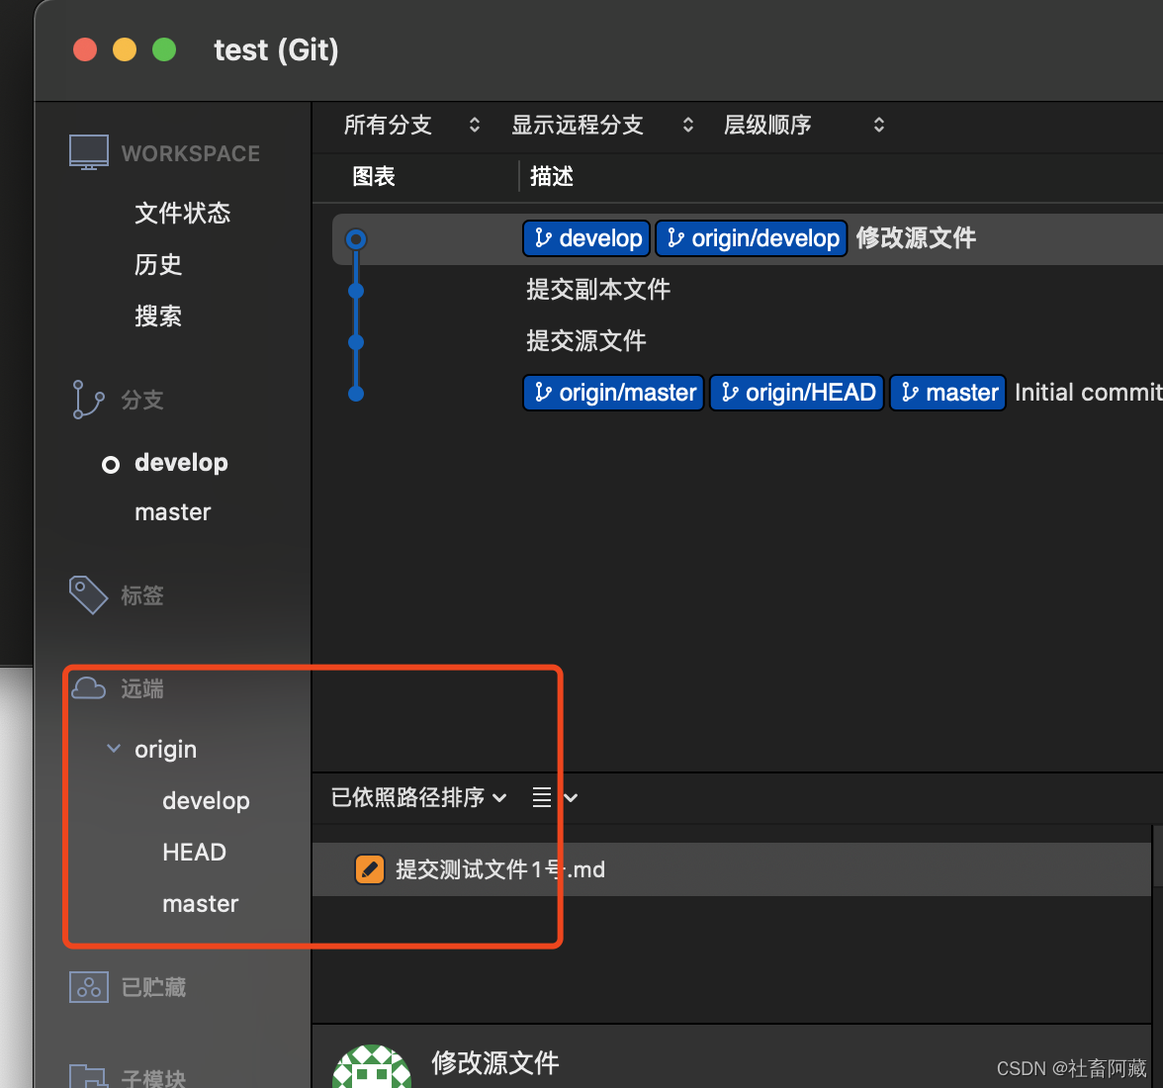Click the 描述 column header
The height and width of the screenshot is (1088, 1163).
click(551, 176)
